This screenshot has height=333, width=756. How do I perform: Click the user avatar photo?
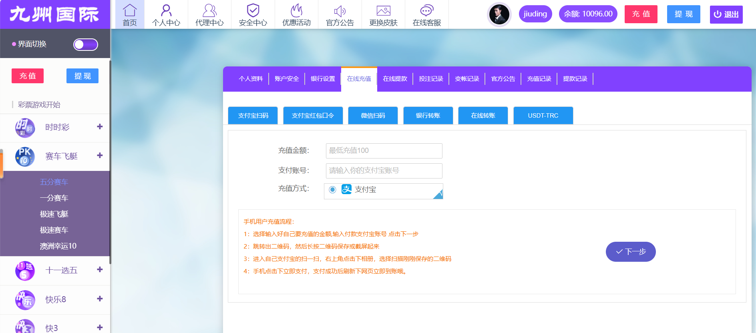tap(499, 14)
